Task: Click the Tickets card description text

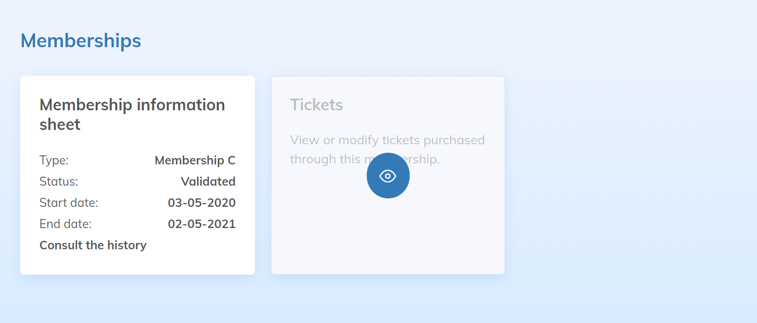Action: click(387, 141)
